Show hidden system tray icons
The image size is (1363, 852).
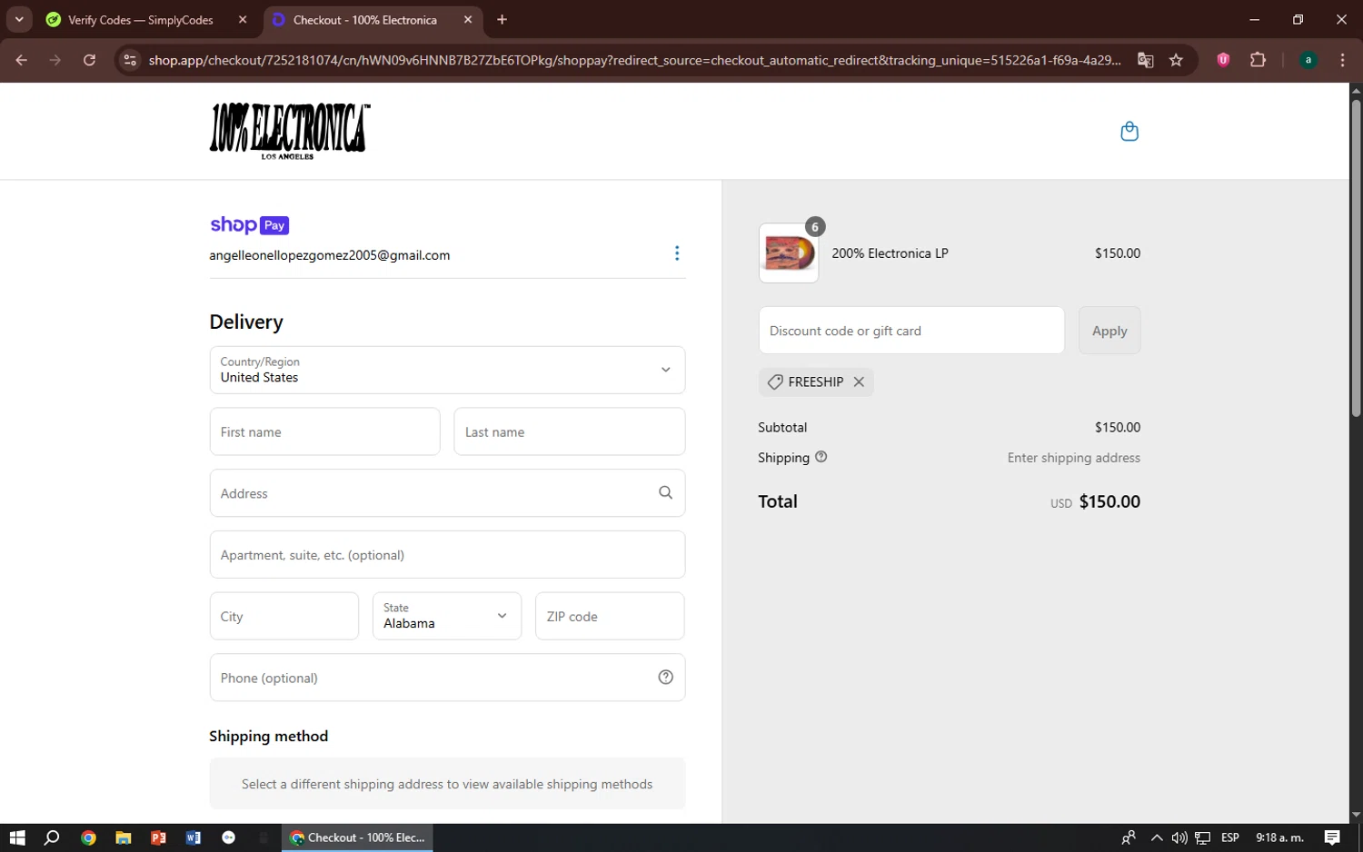(x=1156, y=837)
